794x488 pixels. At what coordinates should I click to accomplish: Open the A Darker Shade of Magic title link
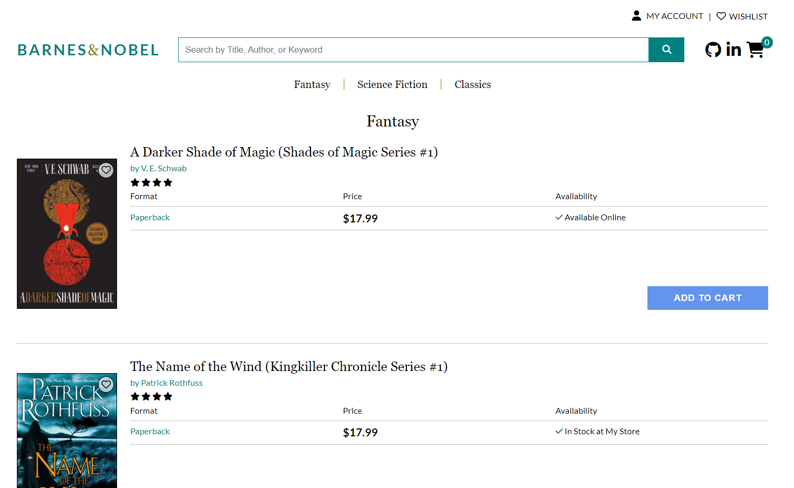tap(284, 152)
